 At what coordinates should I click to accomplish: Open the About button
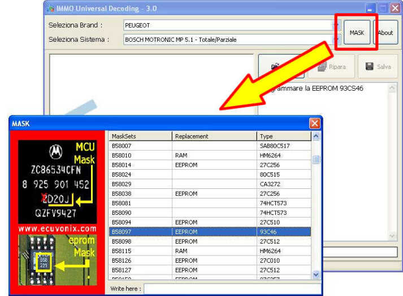386,32
